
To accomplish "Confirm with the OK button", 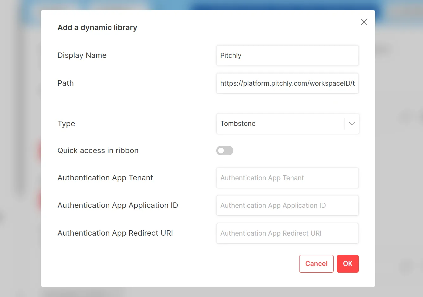I will pyautogui.click(x=348, y=264).
